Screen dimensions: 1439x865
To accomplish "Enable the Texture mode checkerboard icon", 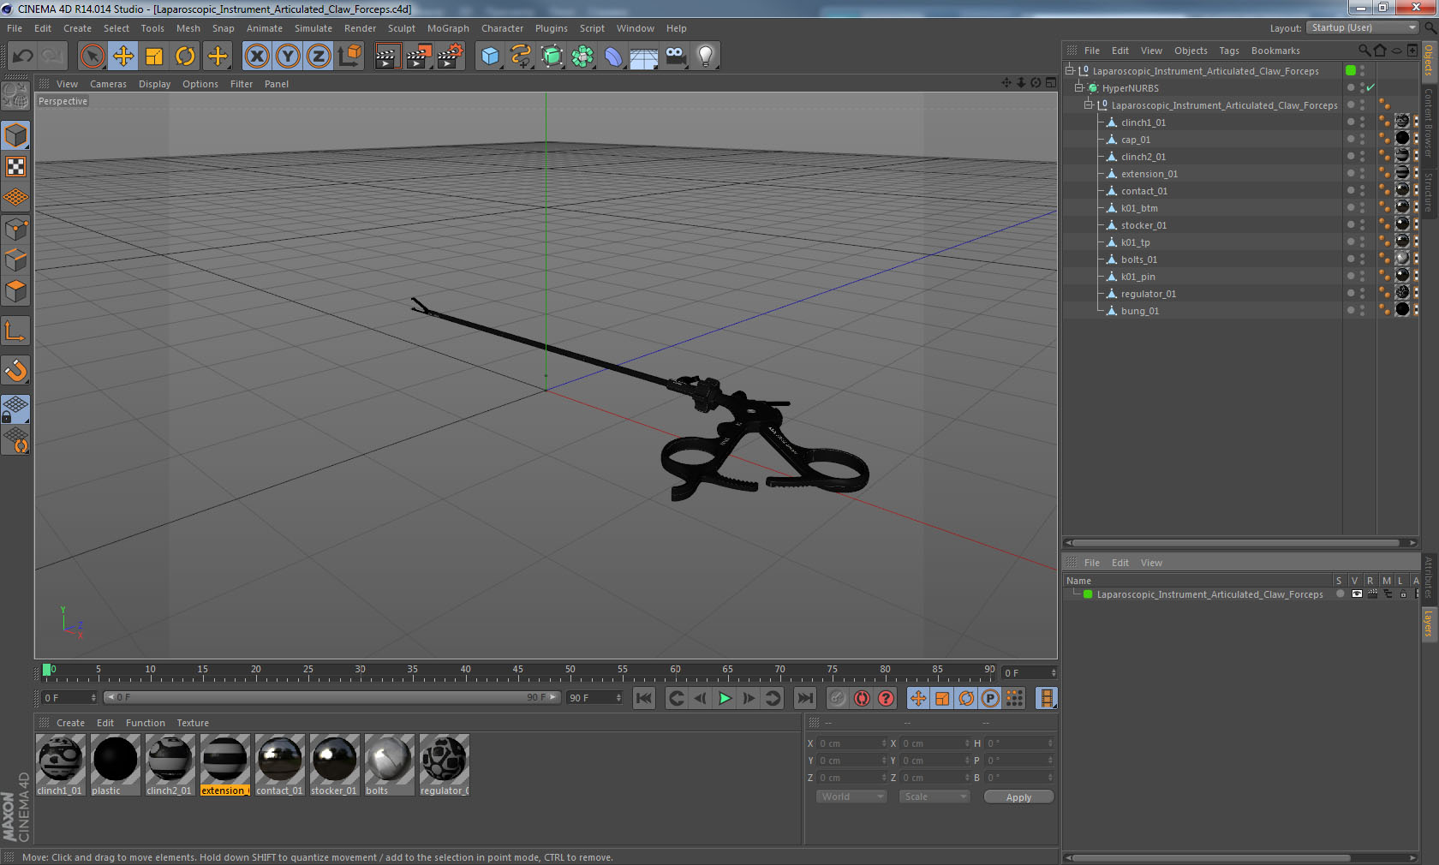I will click(16, 166).
